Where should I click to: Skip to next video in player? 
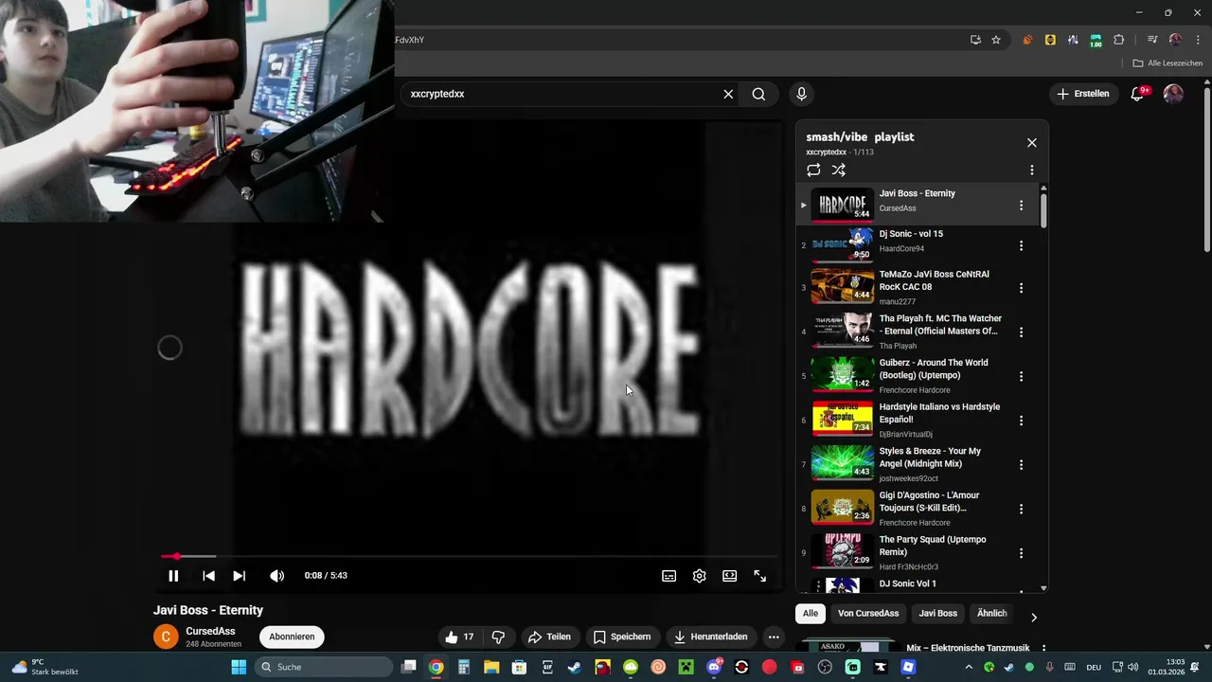click(x=239, y=576)
